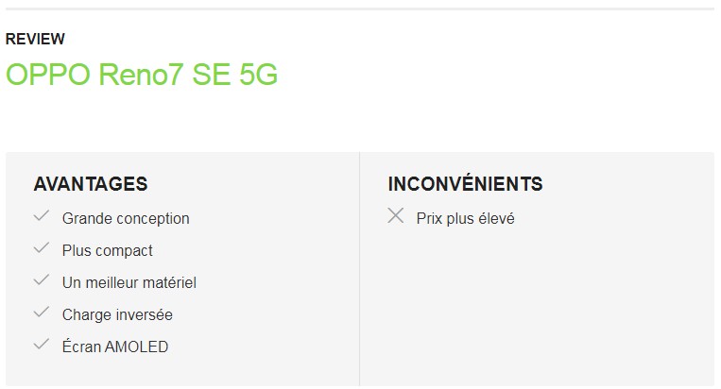Click the empty area below Prix plus élevé
This screenshot has height=389, width=721.
(x=529, y=302)
